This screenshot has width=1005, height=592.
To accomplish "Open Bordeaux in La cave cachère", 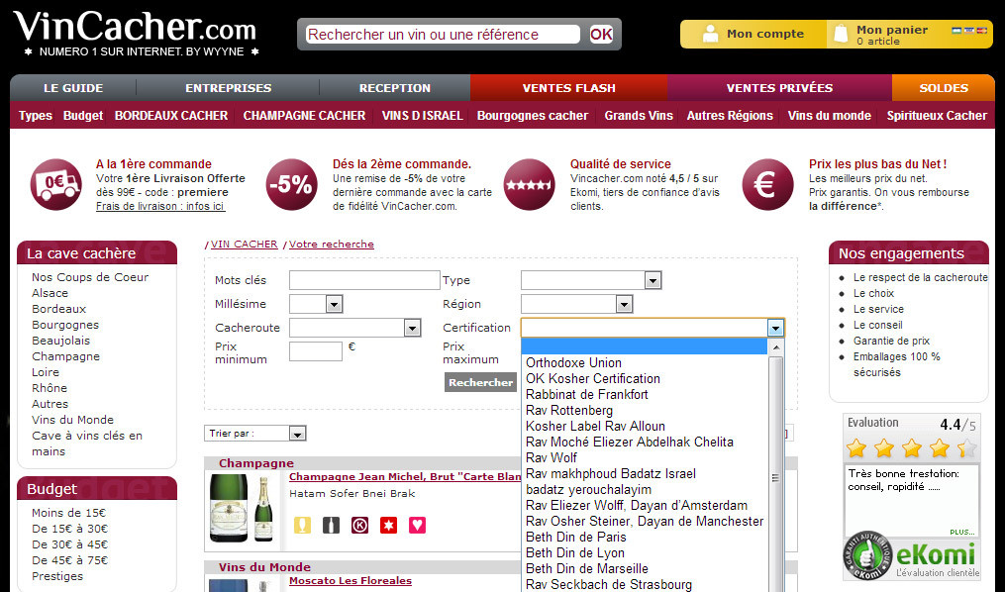I will [x=59, y=309].
